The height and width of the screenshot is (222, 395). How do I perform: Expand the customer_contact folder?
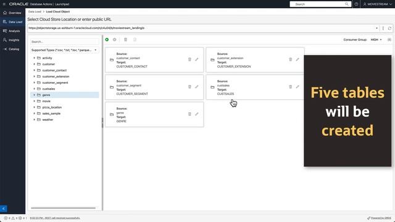[x=35, y=70]
